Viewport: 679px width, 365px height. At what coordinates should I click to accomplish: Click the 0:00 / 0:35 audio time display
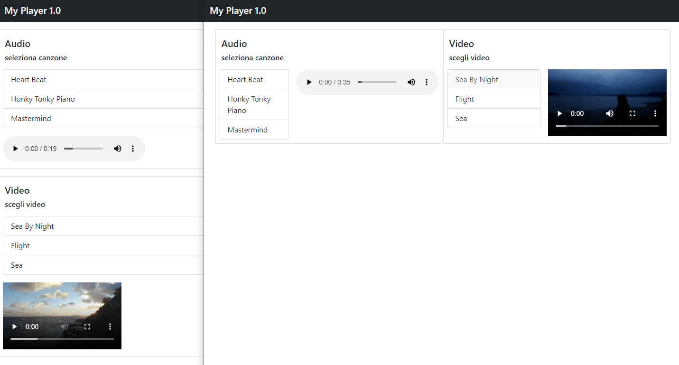pos(335,82)
